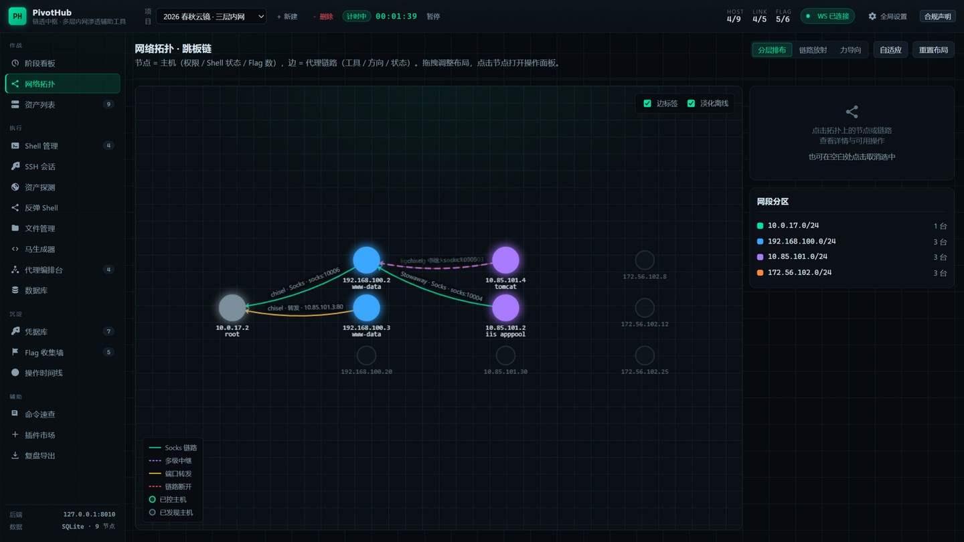Click the timer value 00:01:39
This screenshot has height=542, width=964.
coord(396,16)
